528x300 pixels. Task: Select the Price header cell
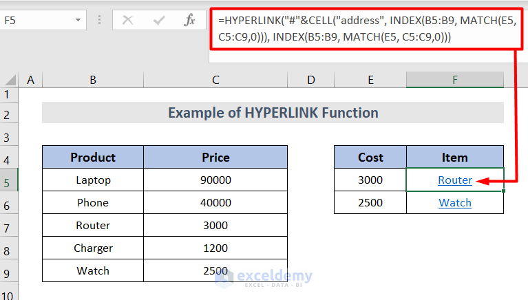point(215,158)
